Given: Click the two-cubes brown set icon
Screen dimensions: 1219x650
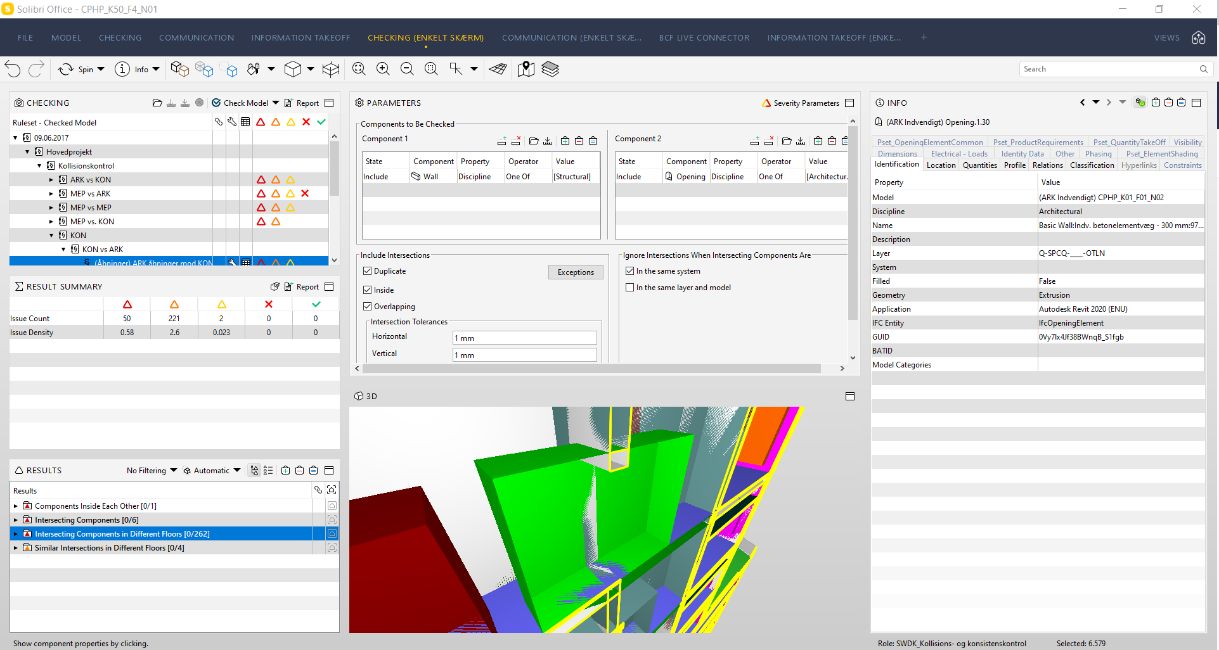Looking at the screenshot, I should pyautogui.click(x=180, y=69).
